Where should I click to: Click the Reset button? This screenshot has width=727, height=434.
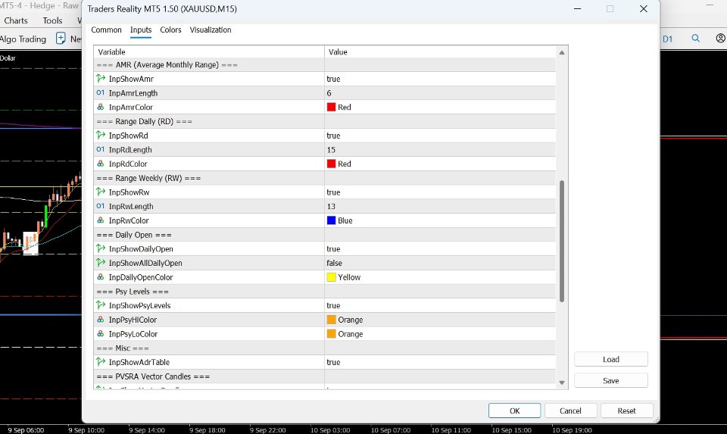(x=626, y=411)
